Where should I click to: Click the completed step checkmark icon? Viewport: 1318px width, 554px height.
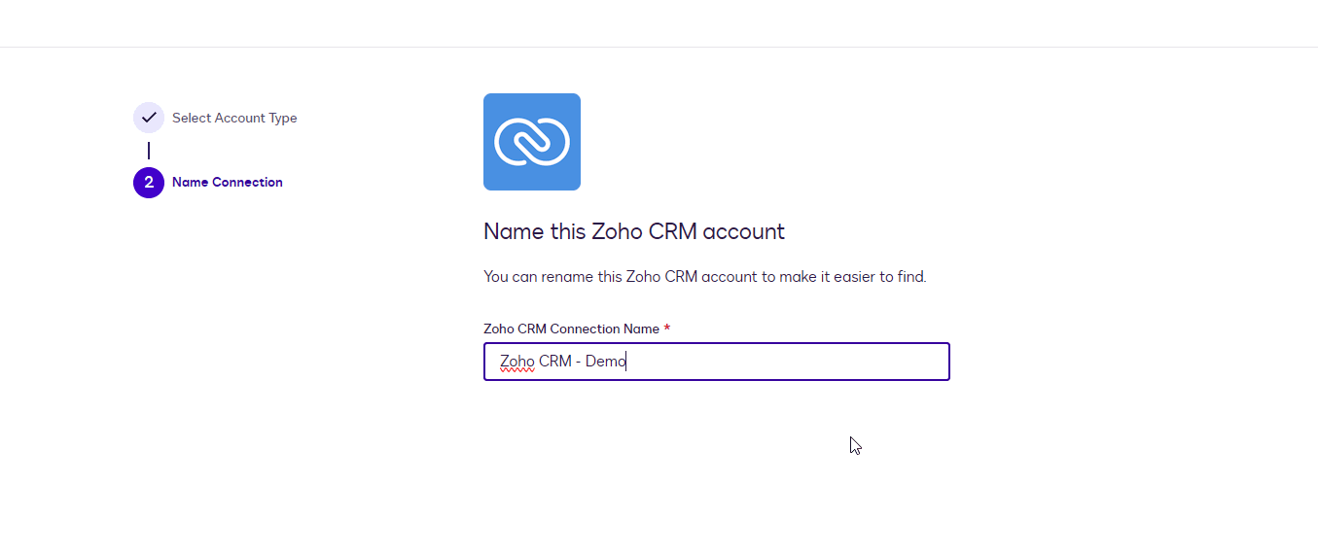tap(149, 118)
